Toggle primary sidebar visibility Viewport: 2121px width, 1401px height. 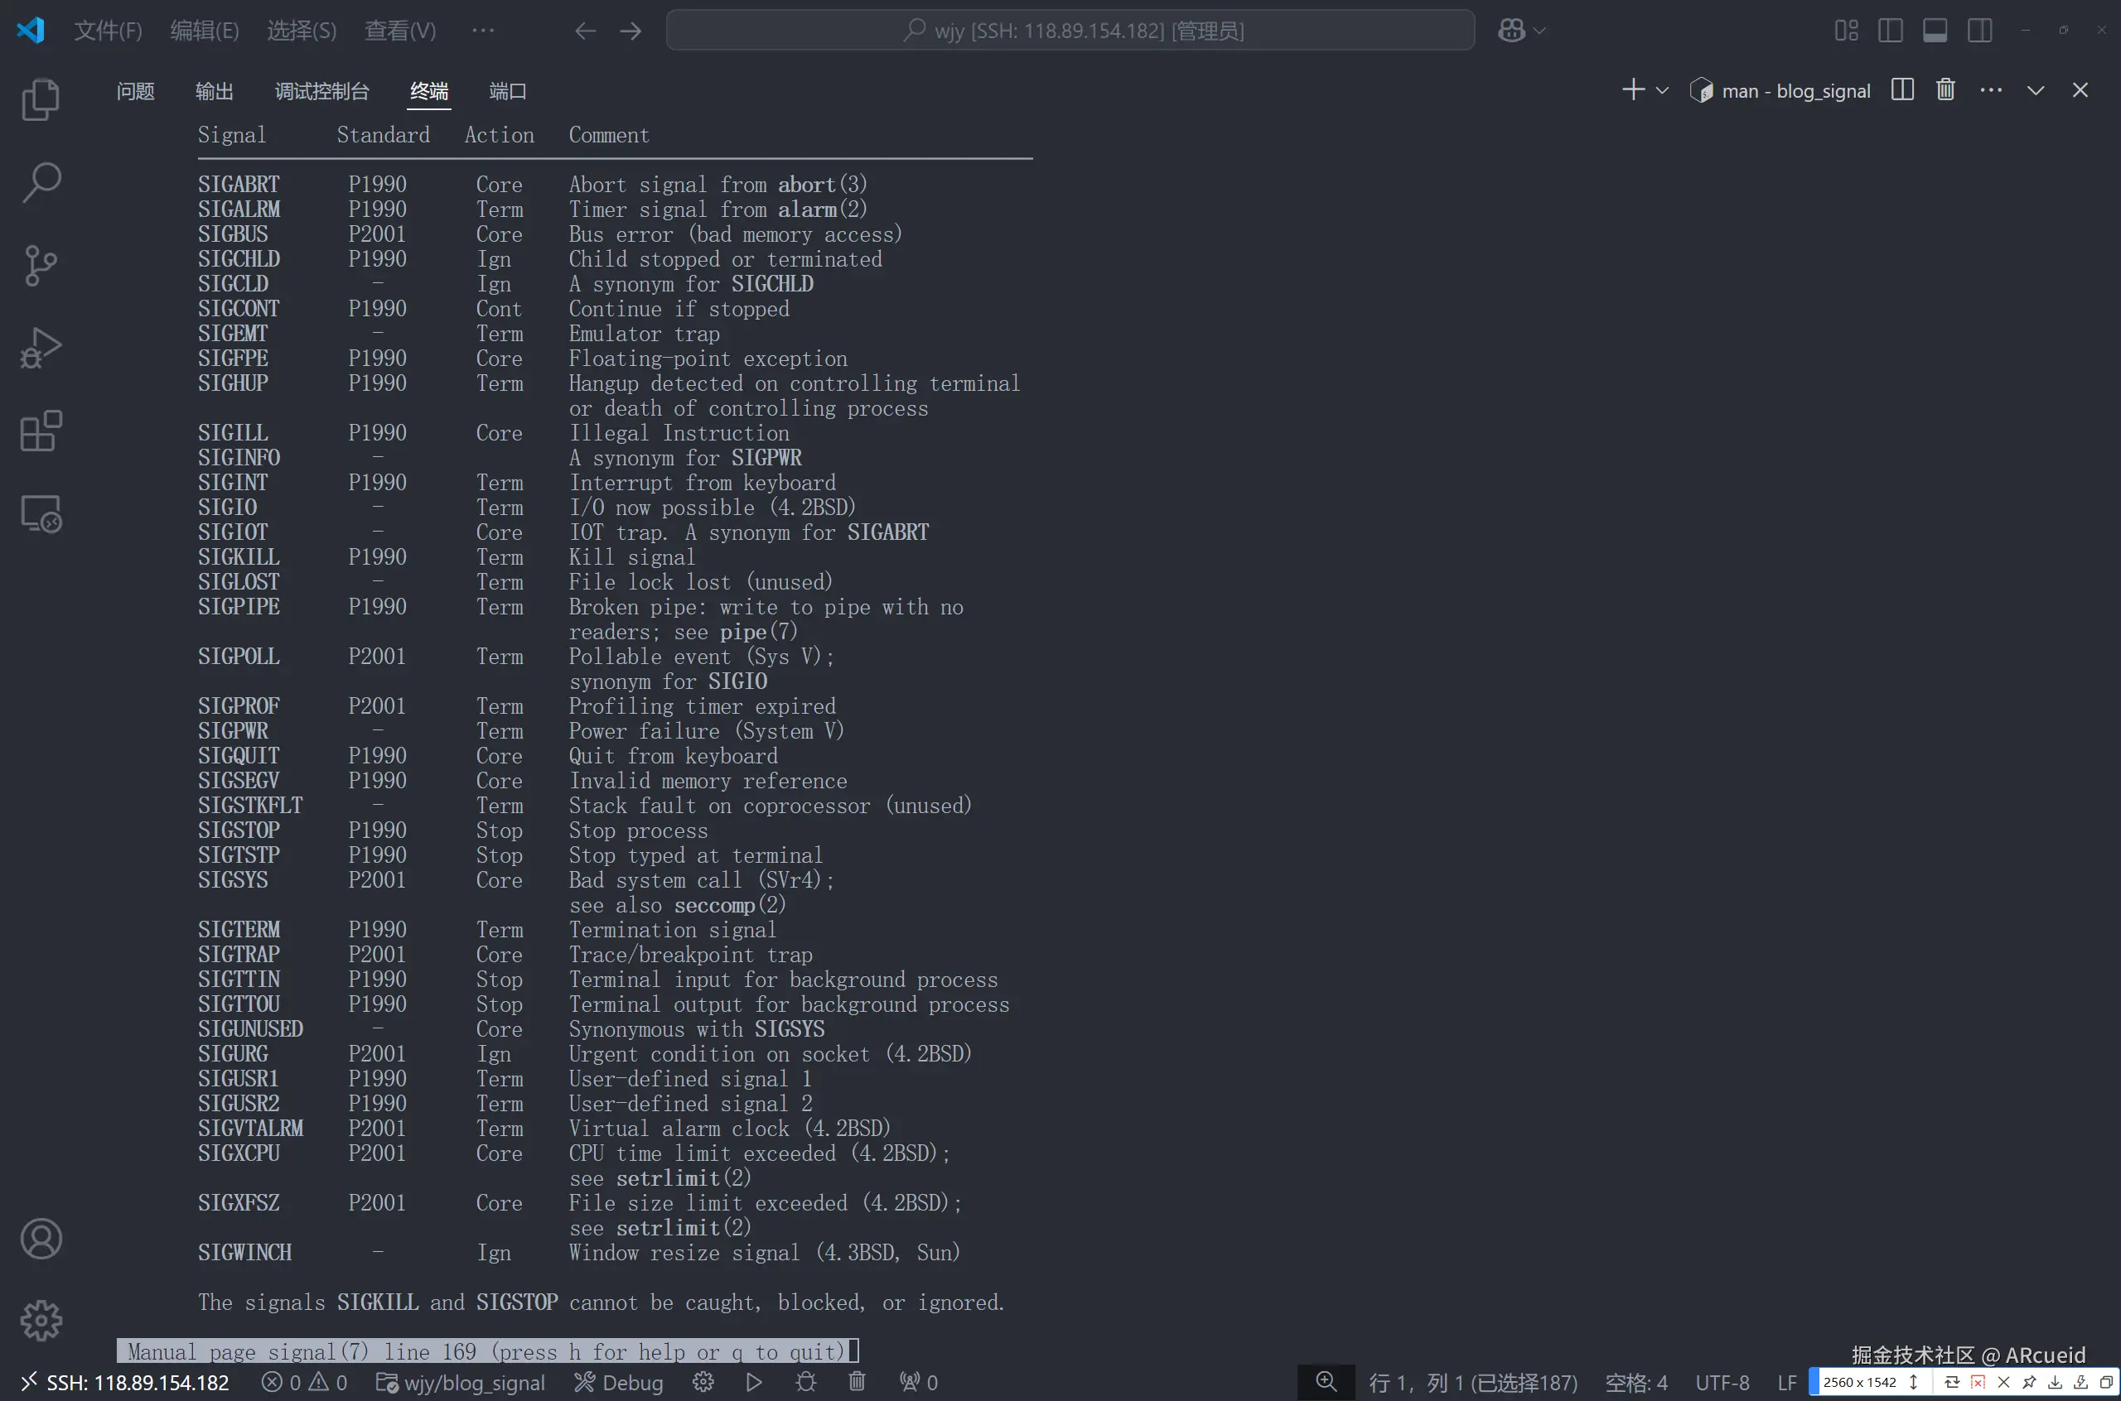(x=1890, y=31)
